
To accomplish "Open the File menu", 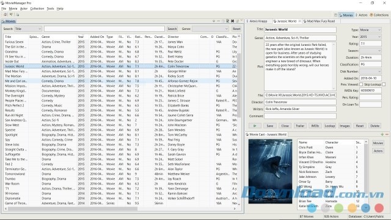I will tap(4, 9).
